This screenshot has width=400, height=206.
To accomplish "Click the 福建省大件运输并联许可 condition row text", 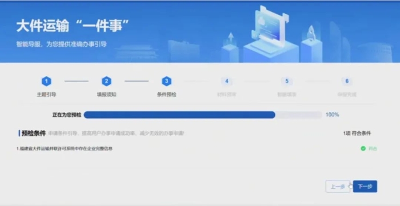I will click(x=65, y=148).
